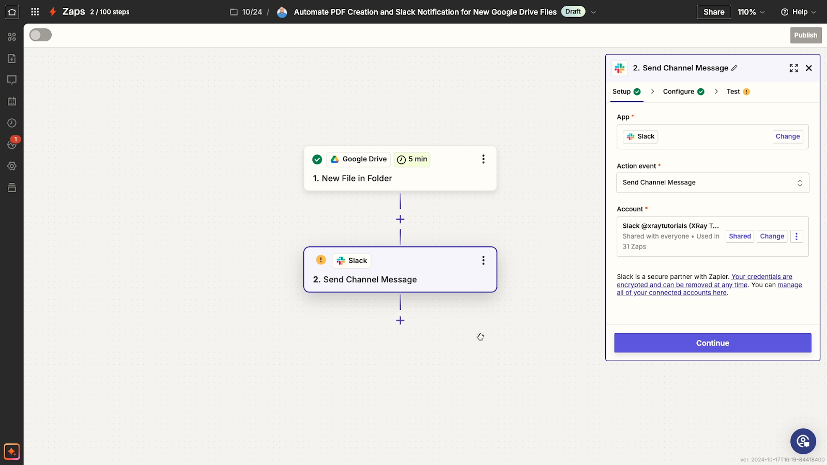Open the calendar change history sidebar icon
This screenshot has height=465, width=827.
click(x=12, y=101)
